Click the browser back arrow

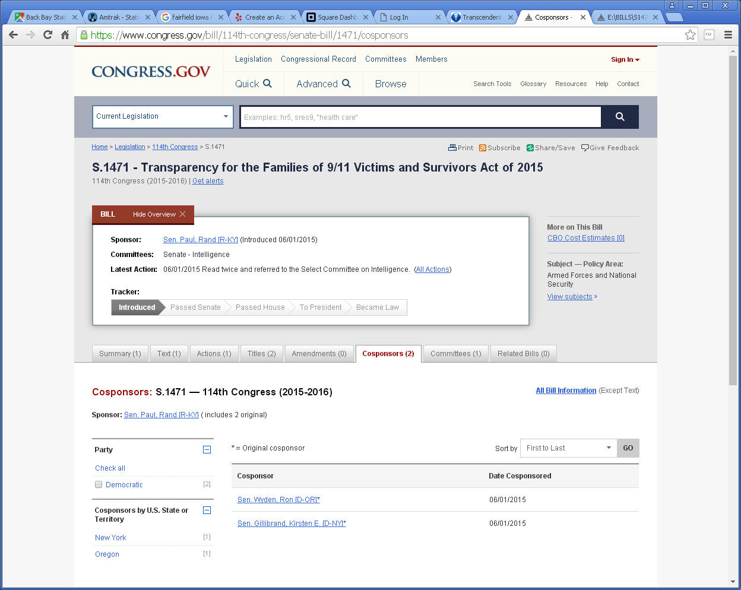[13, 35]
